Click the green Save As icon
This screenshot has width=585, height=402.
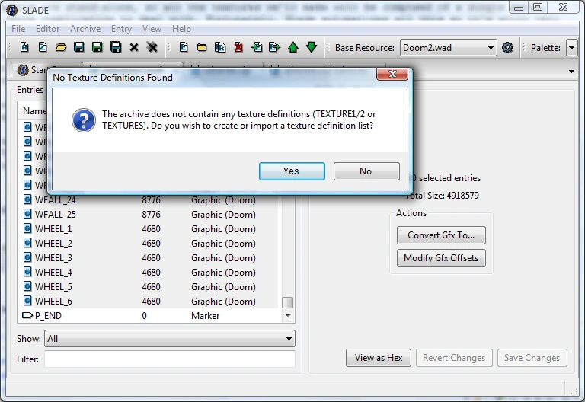[97, 47]
